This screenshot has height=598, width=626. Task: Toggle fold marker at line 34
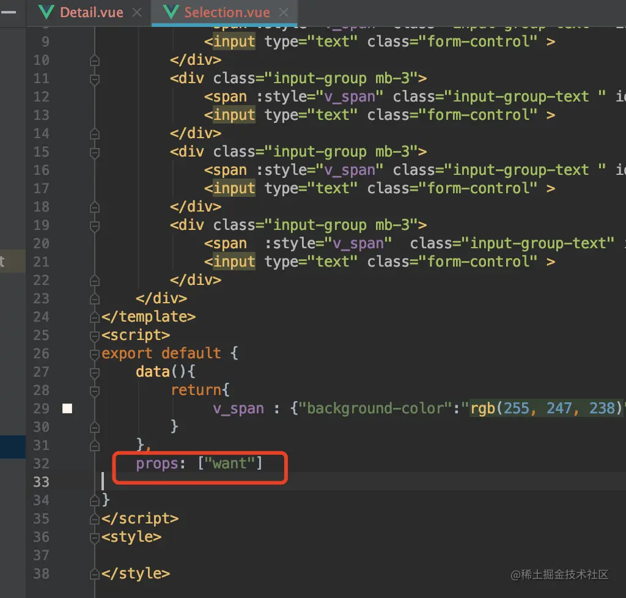(x=95, y=501)
